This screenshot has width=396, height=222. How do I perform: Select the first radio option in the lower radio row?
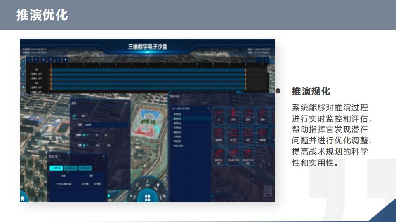[84, 145]
